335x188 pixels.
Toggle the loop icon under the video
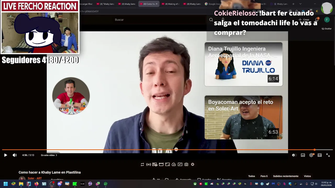tap(142, 164)
